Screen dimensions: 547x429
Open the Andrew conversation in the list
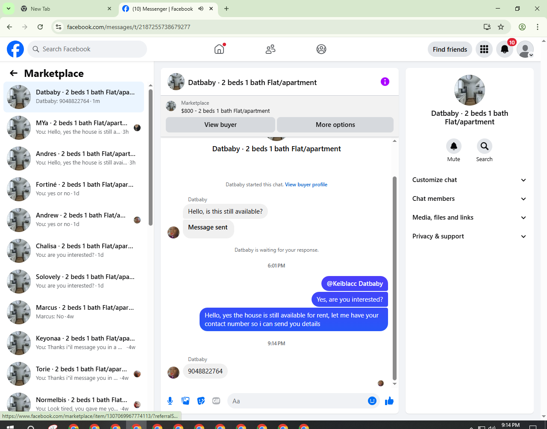[74, 220]
